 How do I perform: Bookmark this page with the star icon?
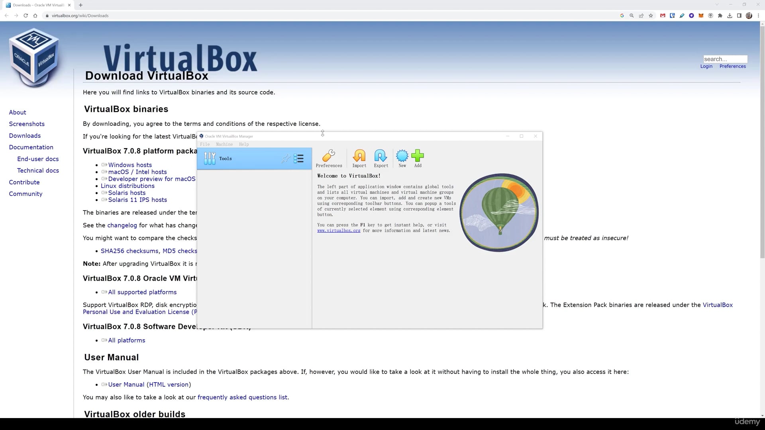[651, 16]
